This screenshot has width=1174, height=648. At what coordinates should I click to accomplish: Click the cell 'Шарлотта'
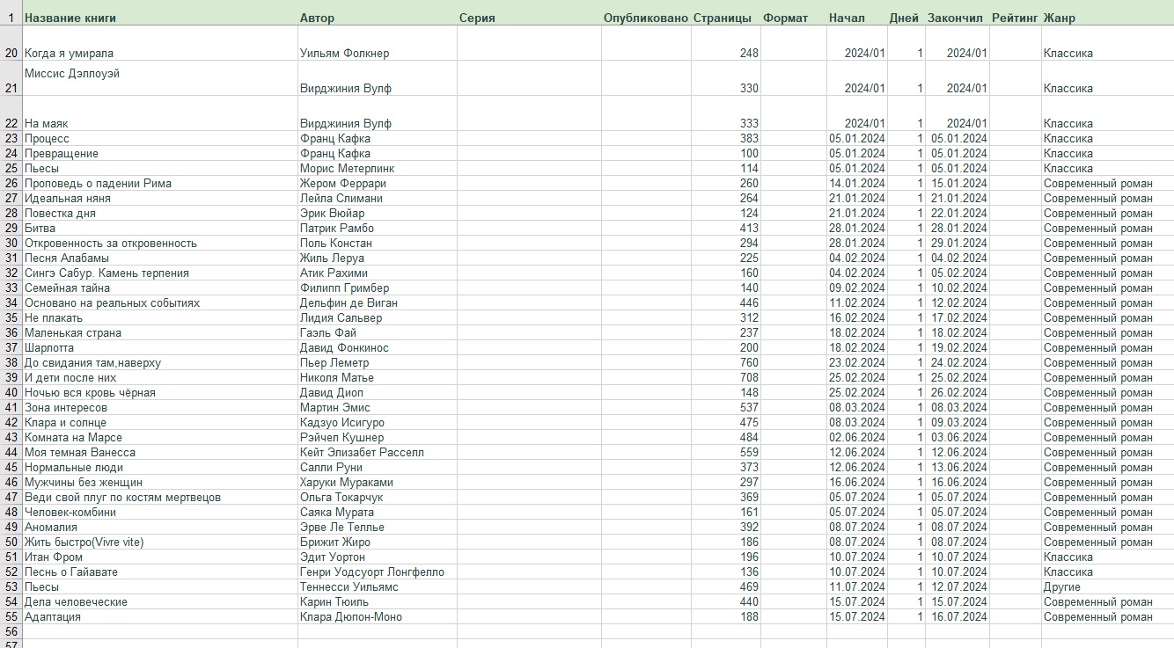click(159, 347)
